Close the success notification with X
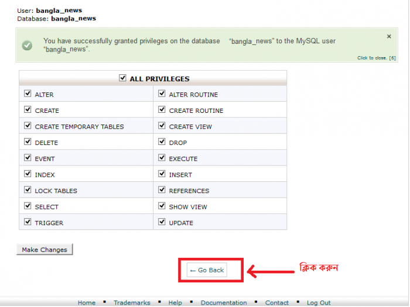Screen dimensions: 410x307 (x=389, y=36)
